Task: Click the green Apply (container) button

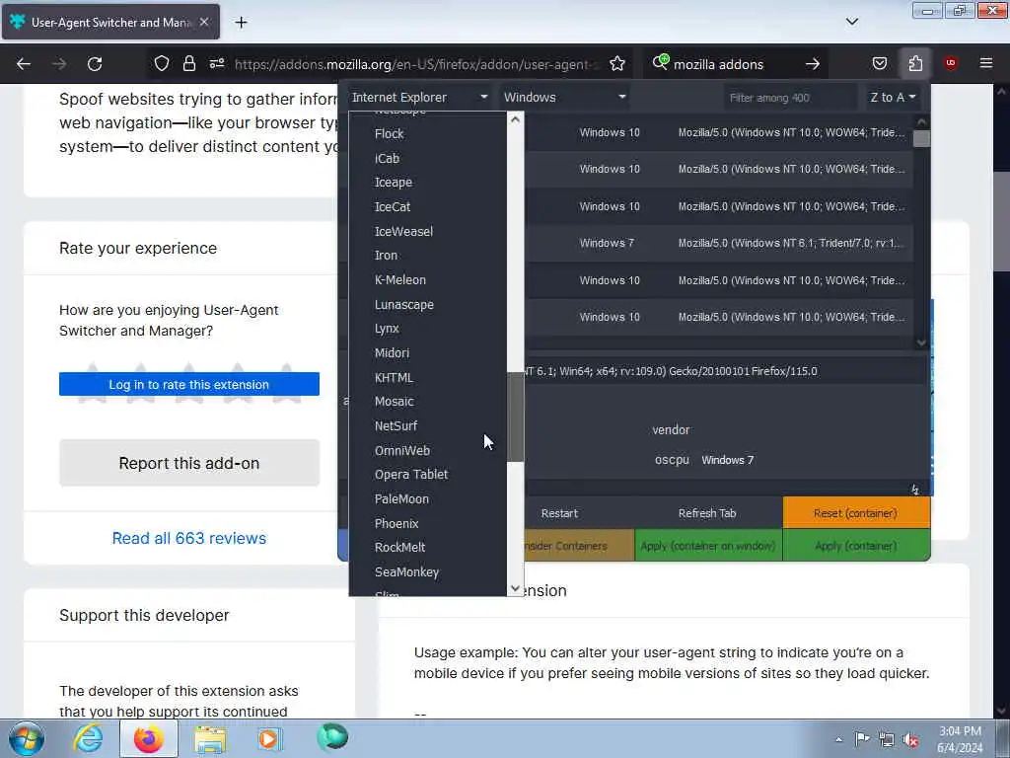Action: (x=856, y=545)
